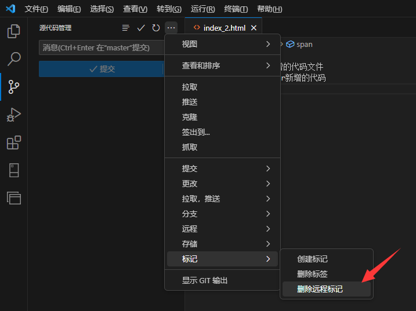Screen dimensions: 416x311
Task: Choose 显示 GIT 输出
Action: (x=222, y=280)
